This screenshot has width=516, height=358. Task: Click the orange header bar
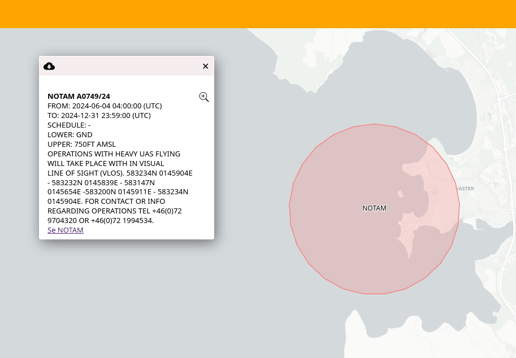258,14
